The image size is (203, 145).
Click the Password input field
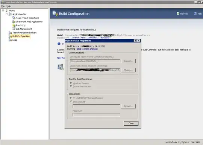pyautogui.click(x=96, y=115)
